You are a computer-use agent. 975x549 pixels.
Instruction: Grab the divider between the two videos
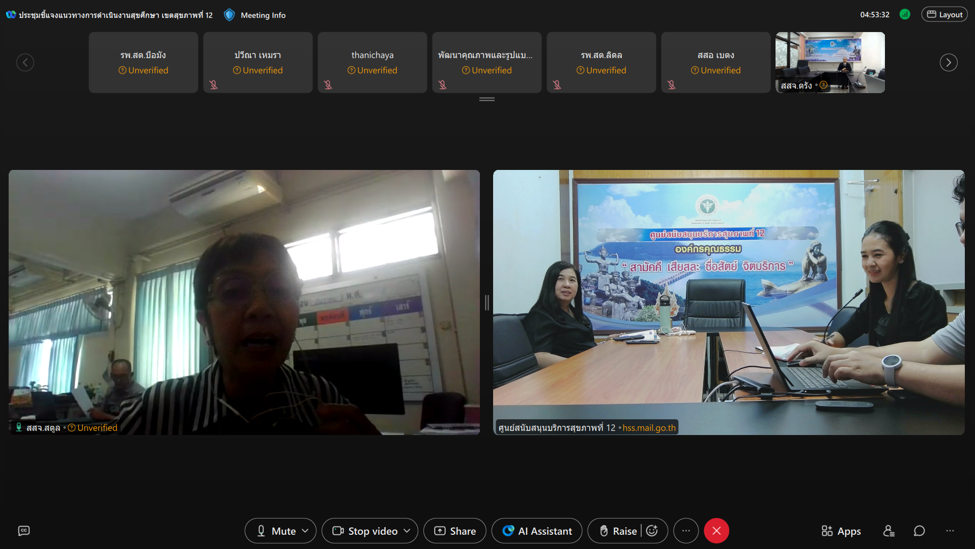(x=486, y=303)
